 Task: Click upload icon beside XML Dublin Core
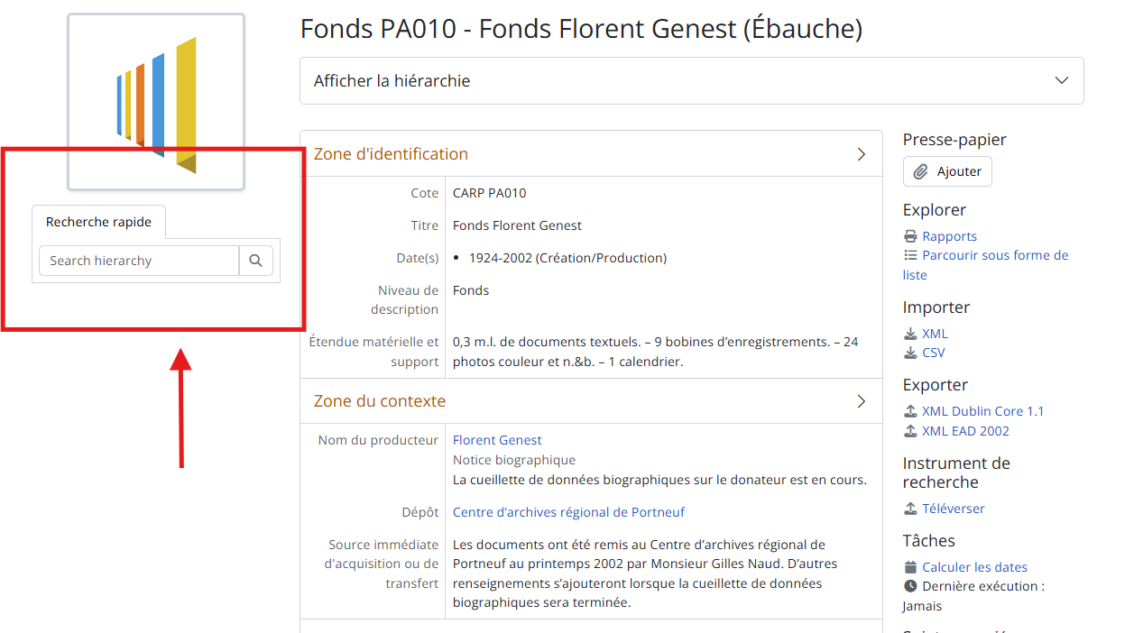click(x=910, y=411)
